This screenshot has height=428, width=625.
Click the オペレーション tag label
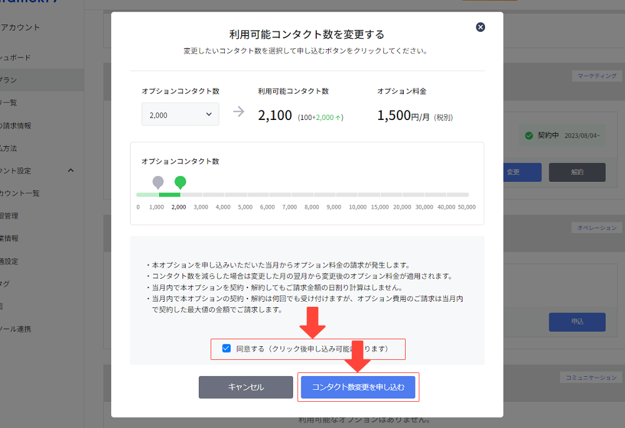coord(597,227)
